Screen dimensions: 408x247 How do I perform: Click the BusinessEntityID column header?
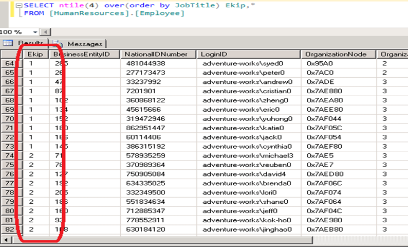tap(84, 54)
